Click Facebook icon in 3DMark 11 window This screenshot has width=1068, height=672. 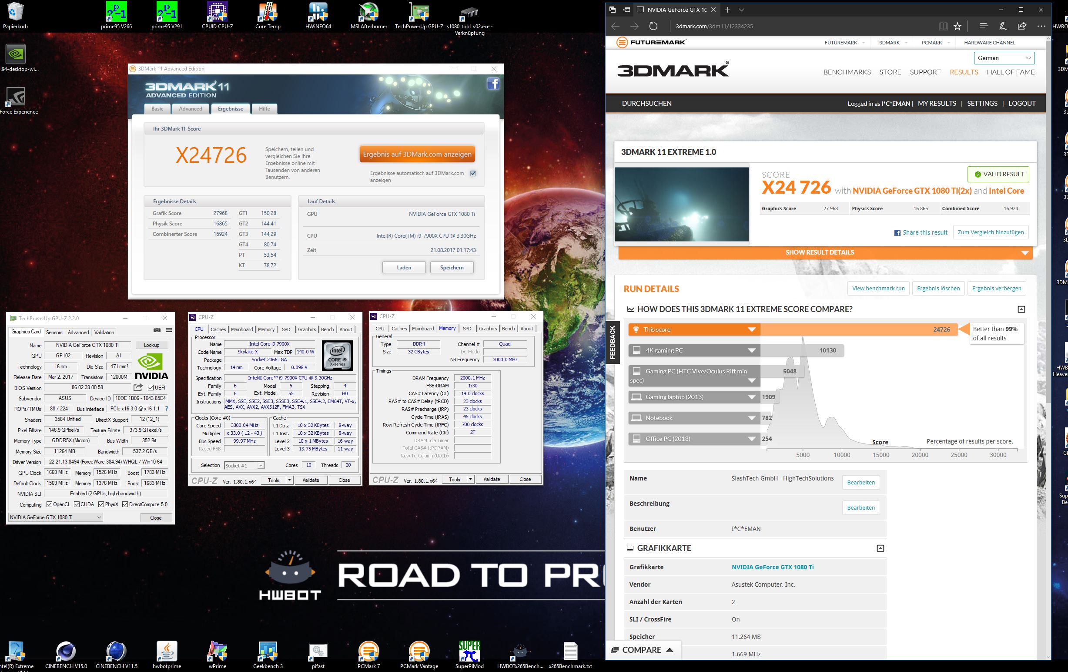[493, 84]
